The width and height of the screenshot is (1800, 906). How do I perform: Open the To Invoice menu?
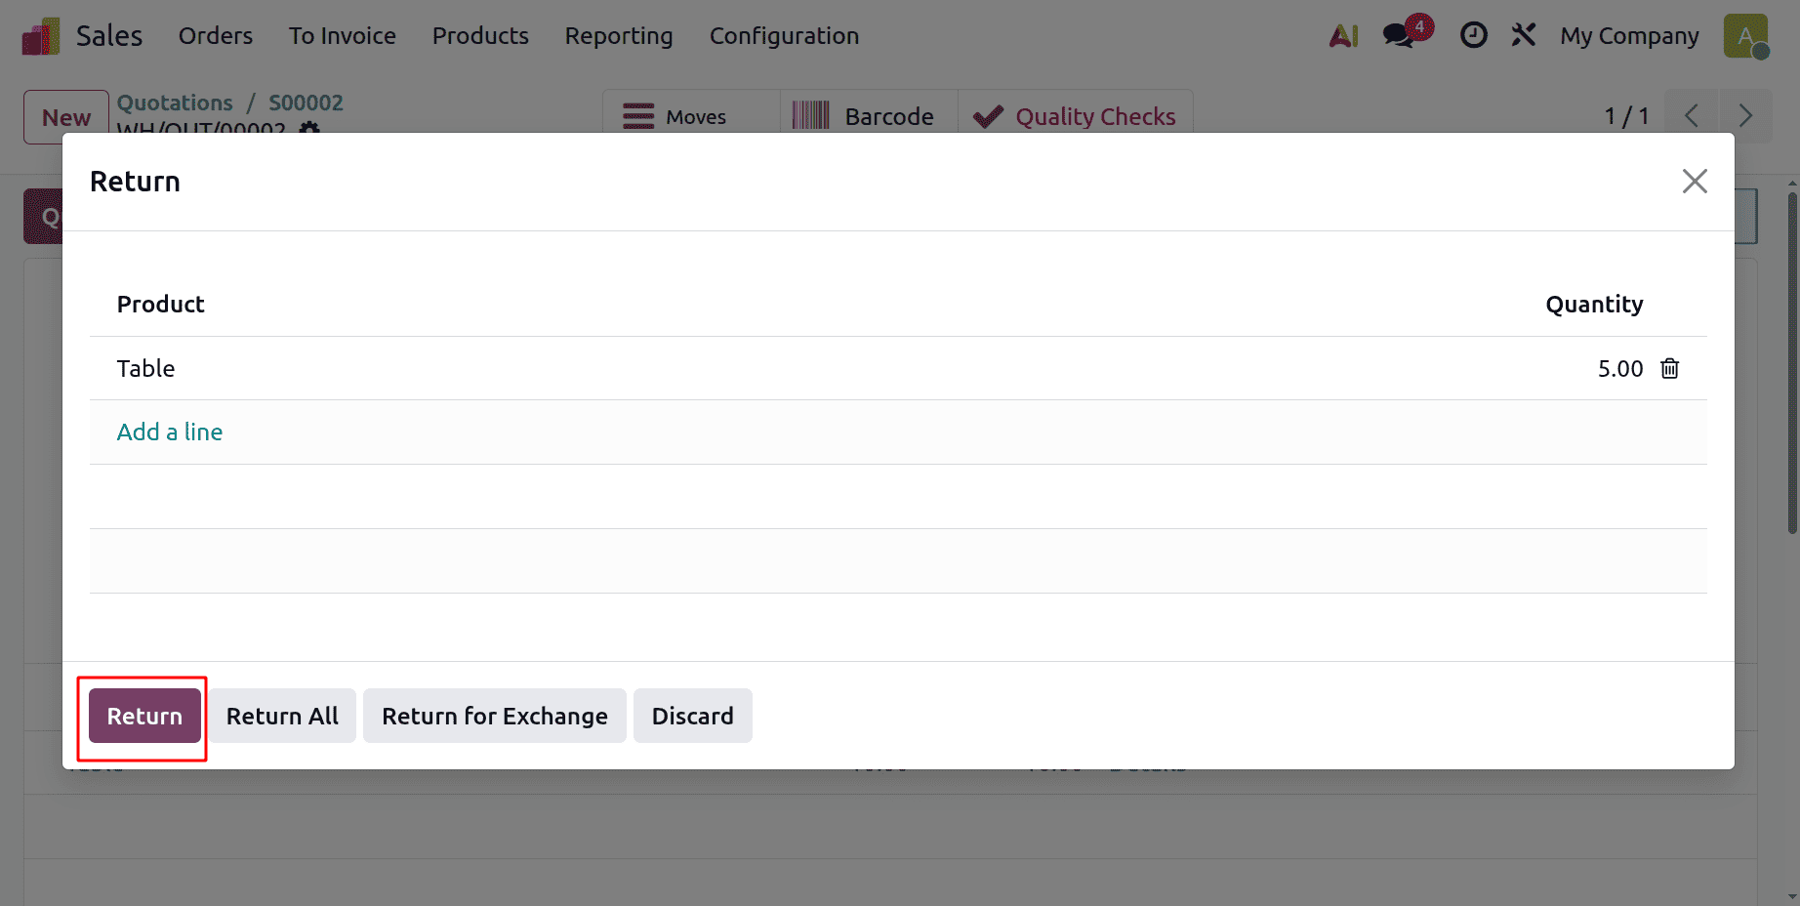click(343, 36)
